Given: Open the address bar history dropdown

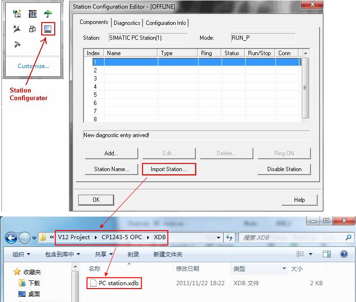Looking at the screenshot, I should (x=218, y=238).
